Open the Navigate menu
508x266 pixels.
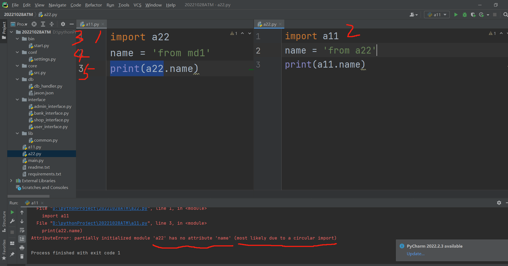pyautogui.click(x=57, y=5)
